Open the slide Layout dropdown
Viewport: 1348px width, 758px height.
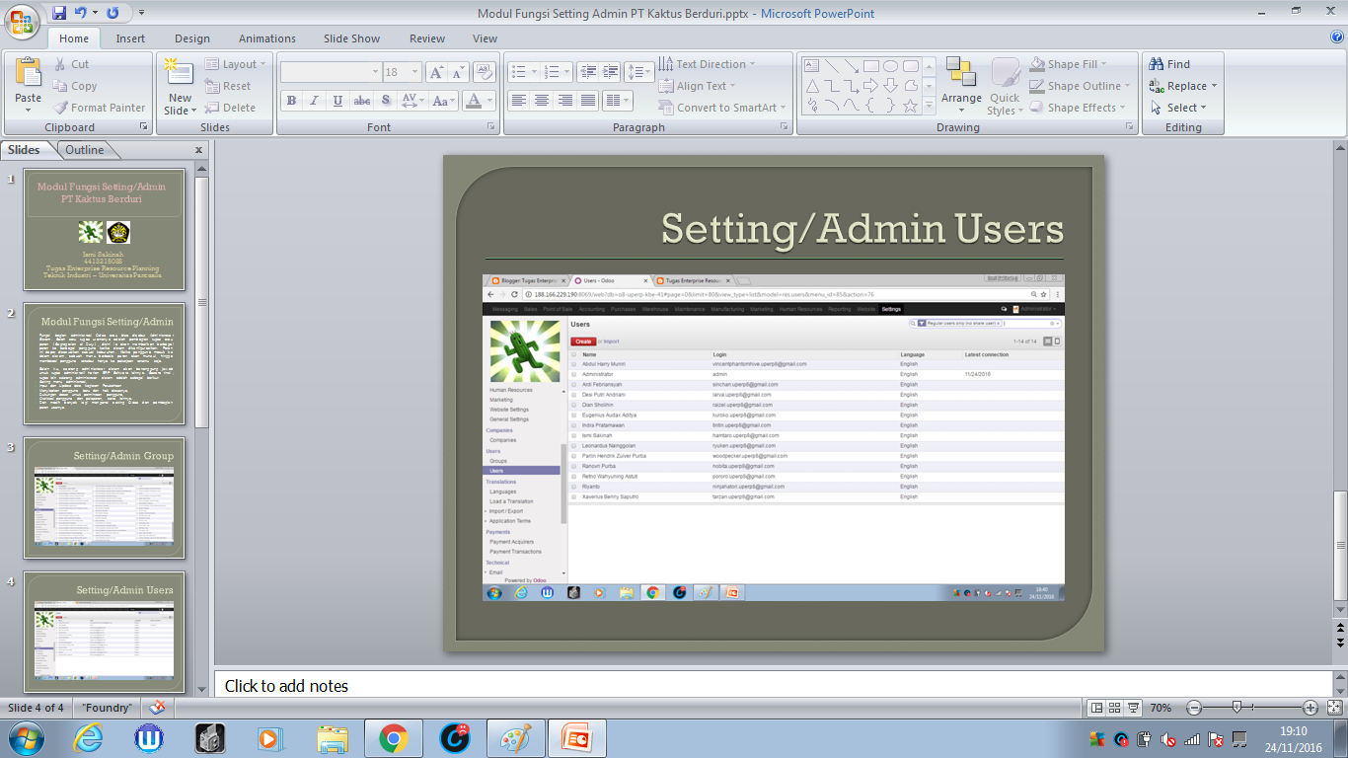point(231,63)
